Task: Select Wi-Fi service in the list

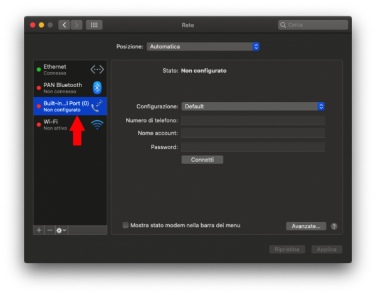Action: pos(70,125)
